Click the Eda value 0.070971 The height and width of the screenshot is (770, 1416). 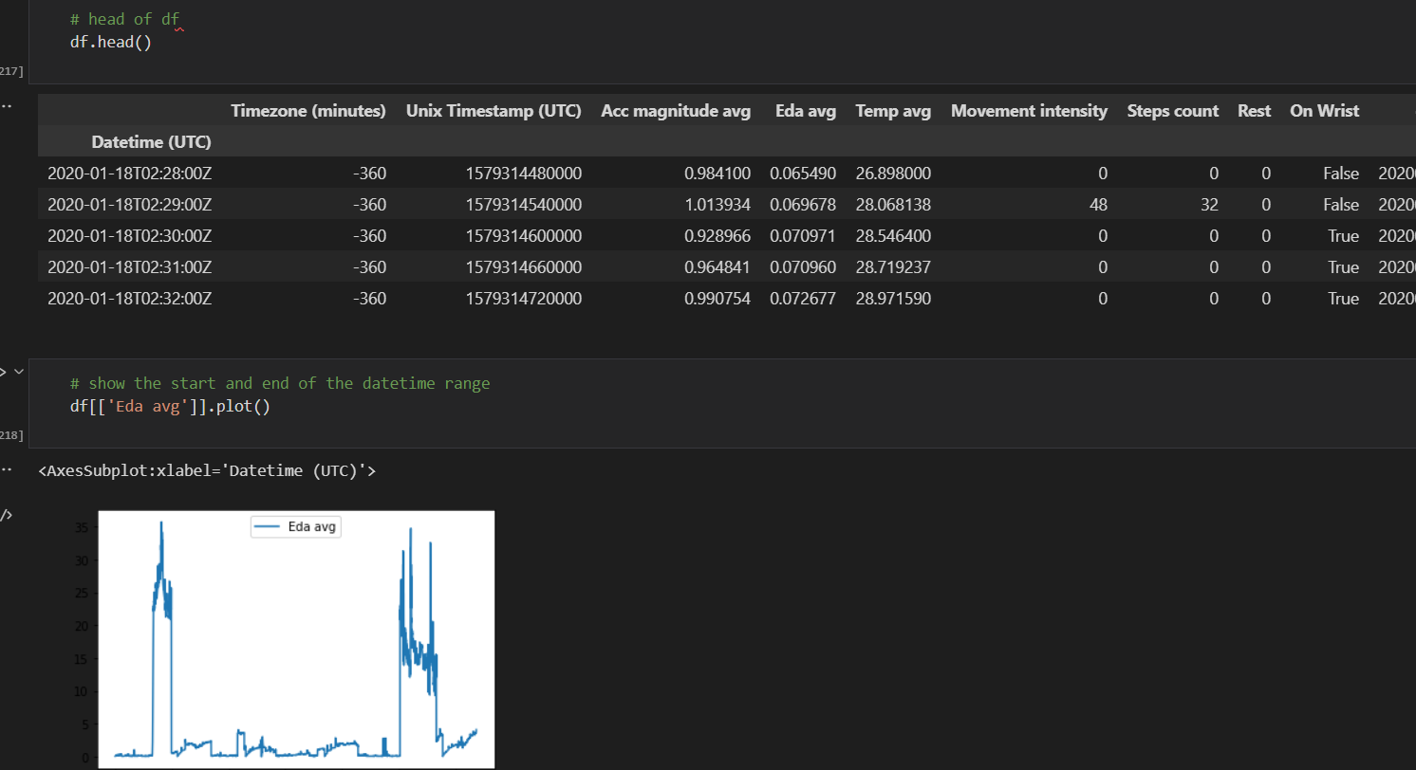803,236
